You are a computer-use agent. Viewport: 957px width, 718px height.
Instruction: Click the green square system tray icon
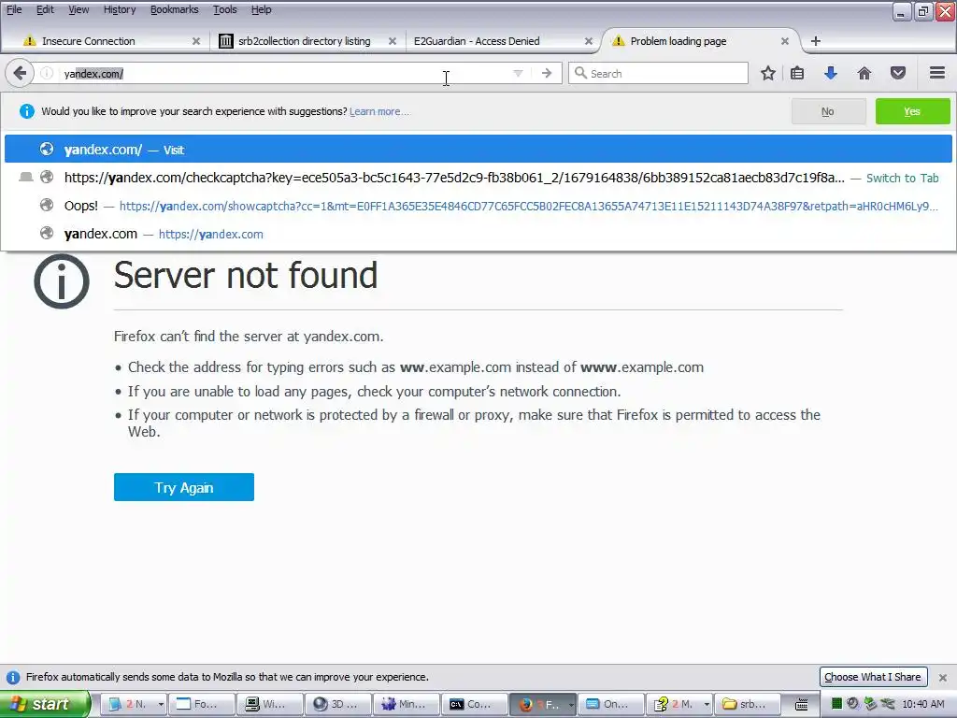click(x=836, y=703)
